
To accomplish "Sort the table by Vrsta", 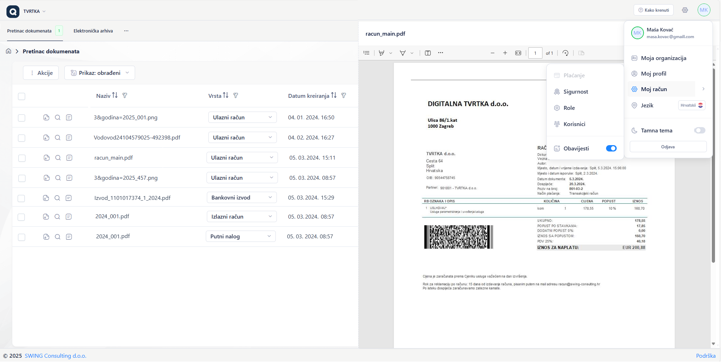I will coord(226,95).
